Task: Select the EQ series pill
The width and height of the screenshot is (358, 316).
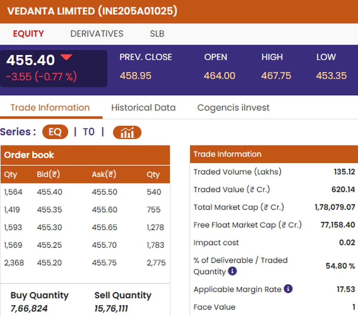Action: (x=55, y=132)
